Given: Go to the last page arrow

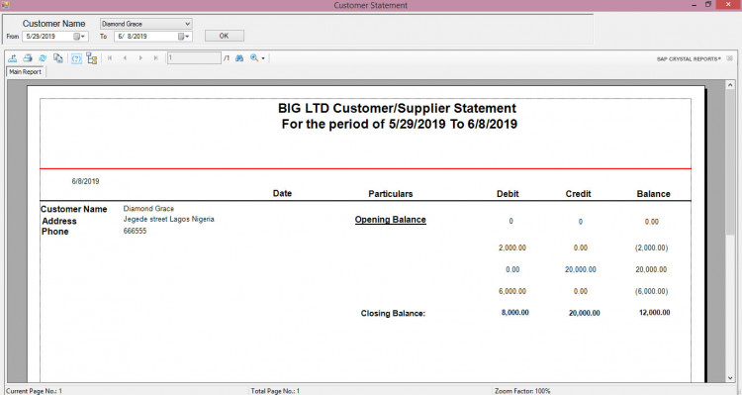Looking at the screenshot, I should click(x=155, y=58).
